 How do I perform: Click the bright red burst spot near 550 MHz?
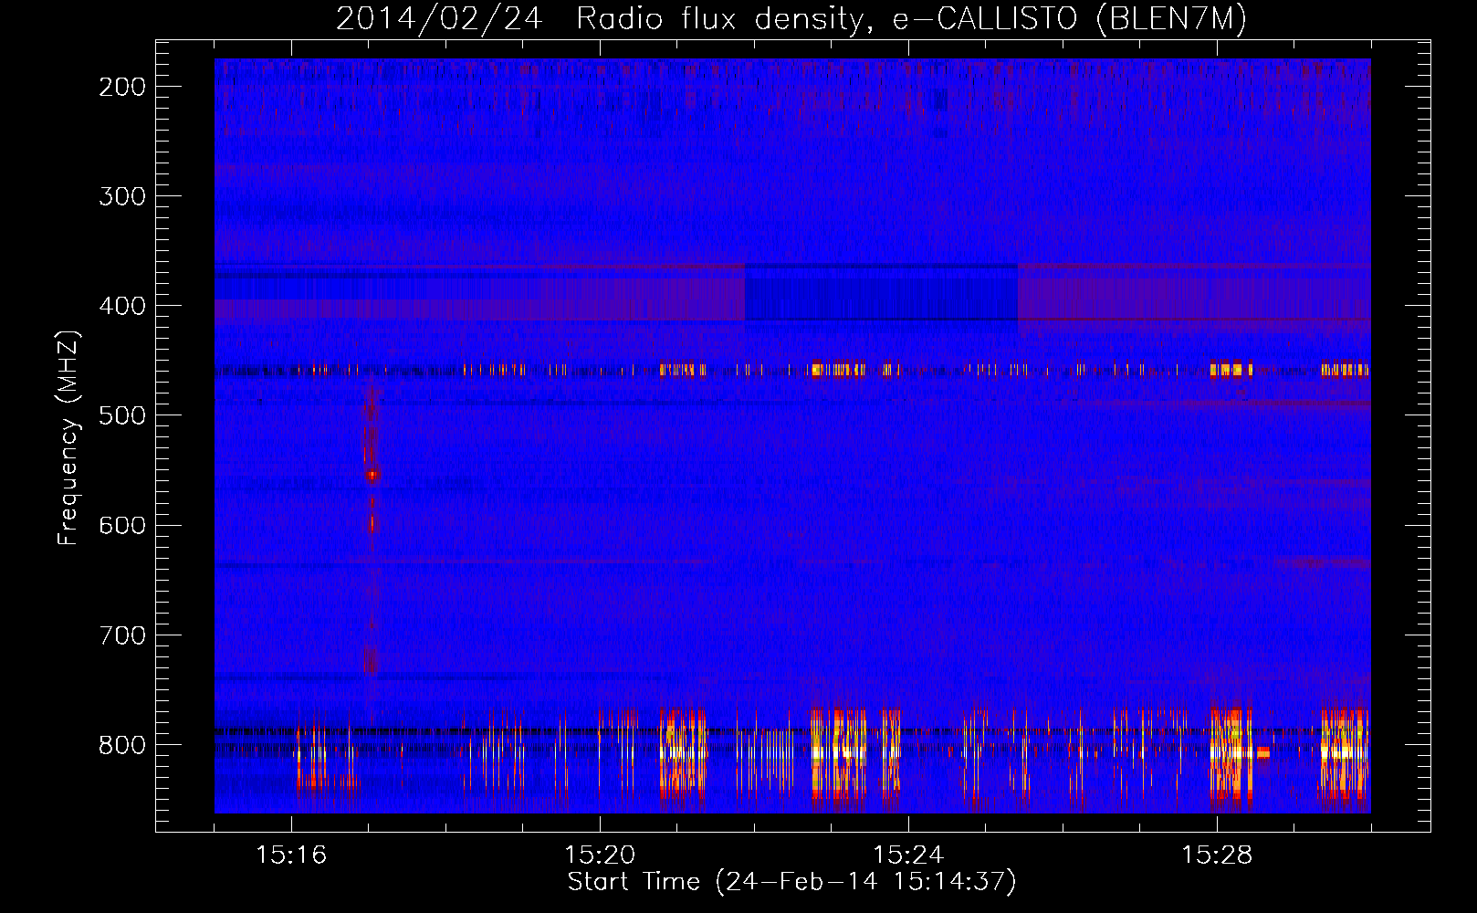(x=372, y=475)
